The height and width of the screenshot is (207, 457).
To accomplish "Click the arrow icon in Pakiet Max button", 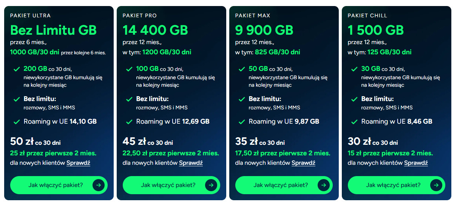I will click(323, 185).
